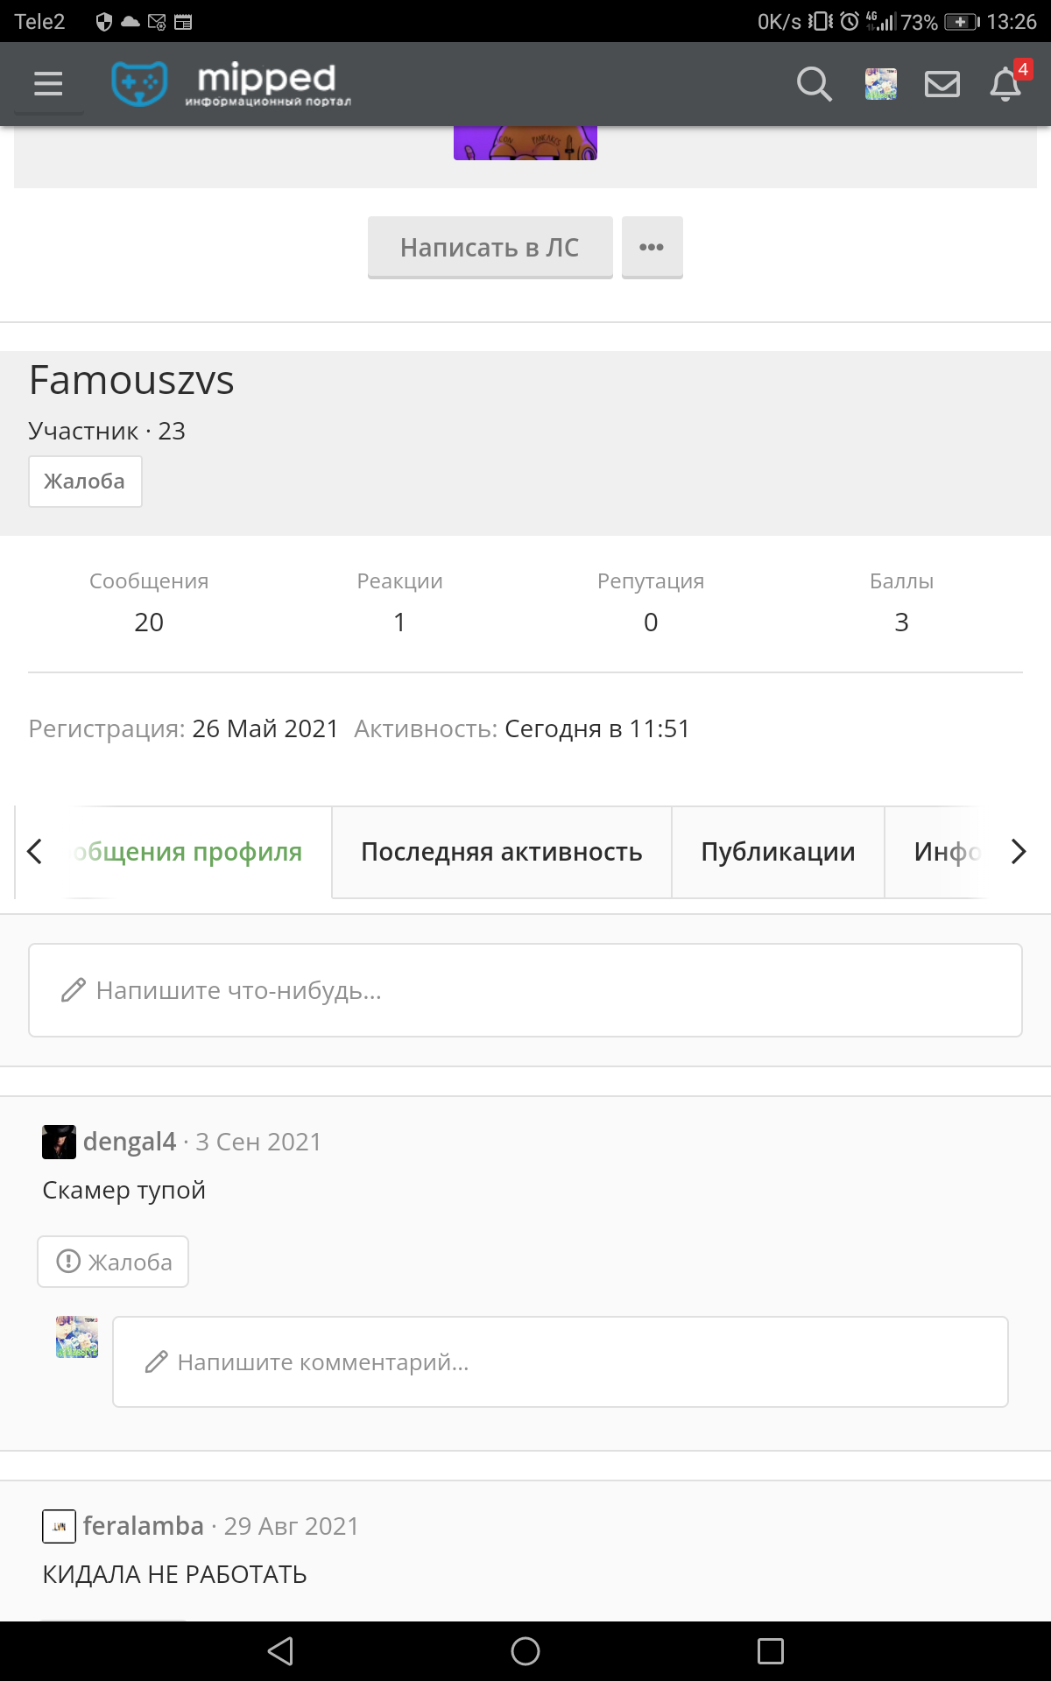1051x1681 pixels.
Task: Click the Написать в ЛС button
Action: point(490,248)
